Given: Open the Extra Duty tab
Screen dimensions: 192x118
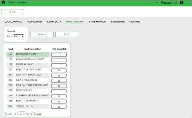Looking at the screenshot, I should tap(54, 22).
